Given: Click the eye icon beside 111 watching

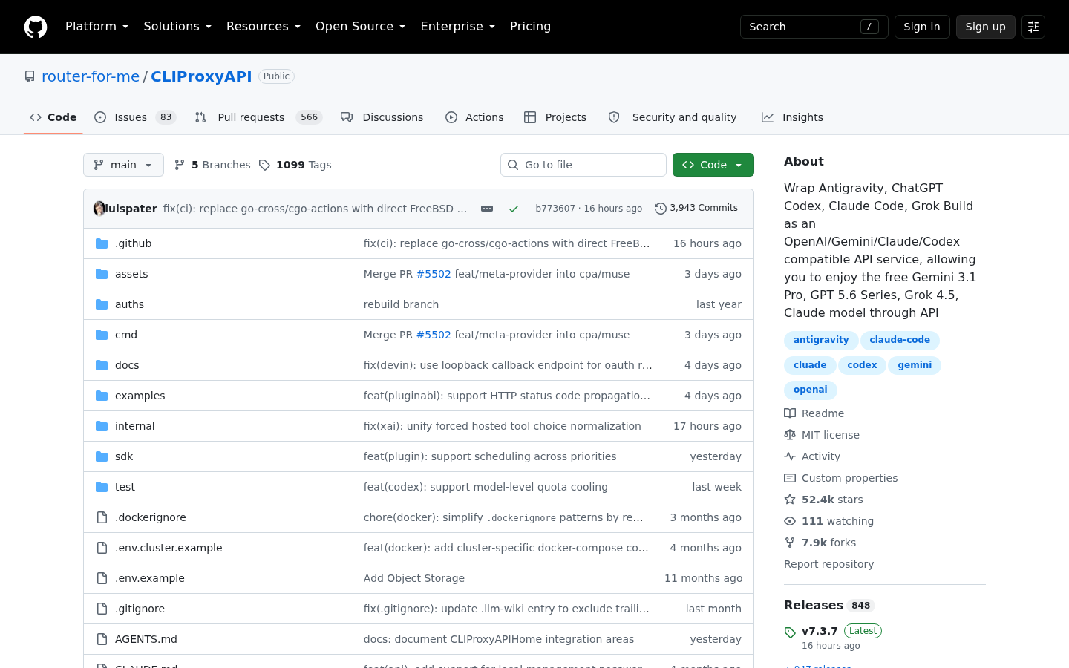Looking at the screenshot, I should (x=790, y=521).
